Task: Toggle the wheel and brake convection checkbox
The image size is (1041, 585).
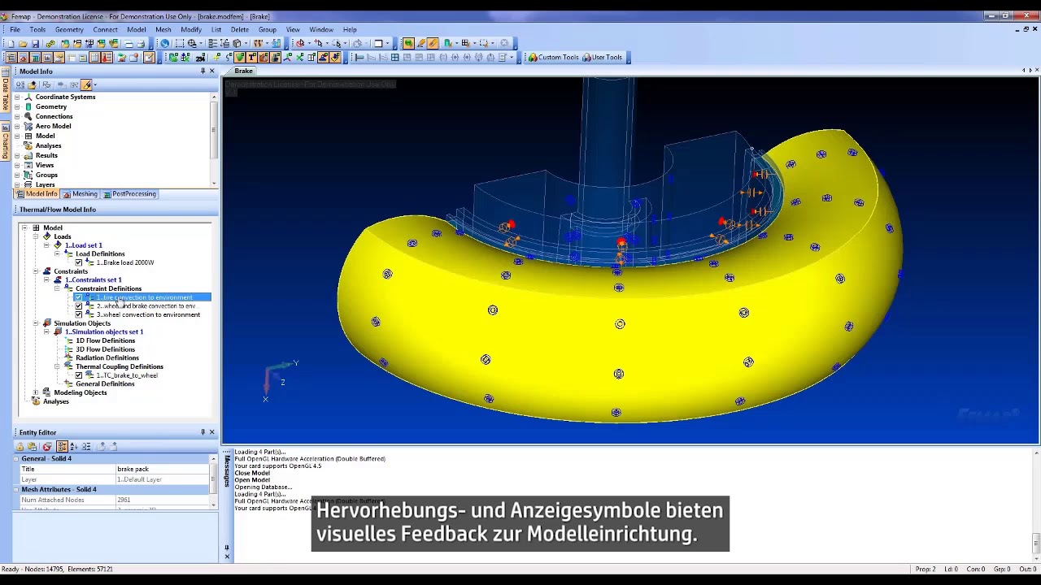Action: coord(78,306)
